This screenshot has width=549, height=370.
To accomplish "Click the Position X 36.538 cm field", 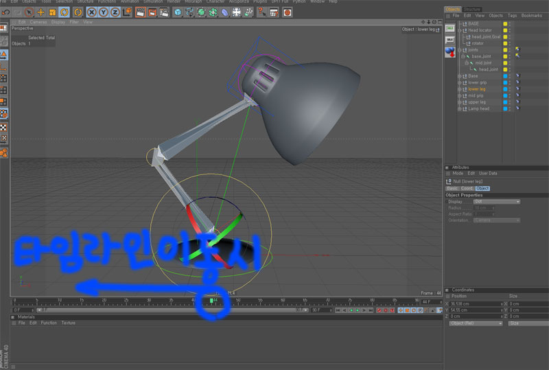I will [476, 304].
